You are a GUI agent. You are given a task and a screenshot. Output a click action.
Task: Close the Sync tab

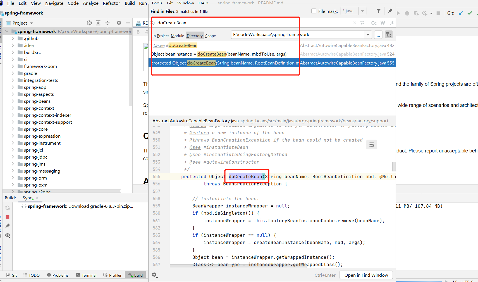point(37,198)
